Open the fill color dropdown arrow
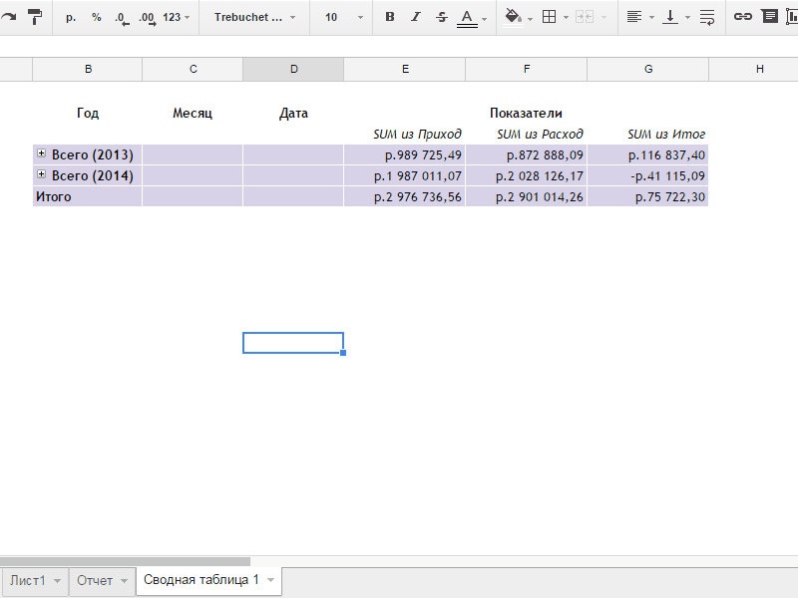The image size is (798, 598). point(530,18)
